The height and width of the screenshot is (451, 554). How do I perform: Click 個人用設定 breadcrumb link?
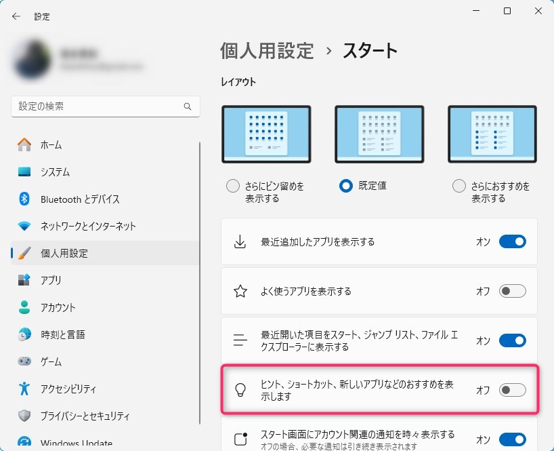tap(267, 50)
